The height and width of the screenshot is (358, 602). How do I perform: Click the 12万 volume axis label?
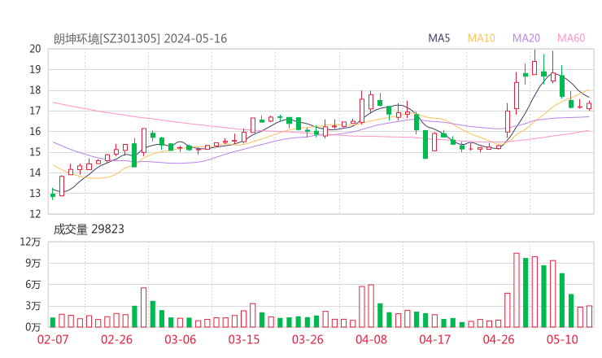[30, 242]
